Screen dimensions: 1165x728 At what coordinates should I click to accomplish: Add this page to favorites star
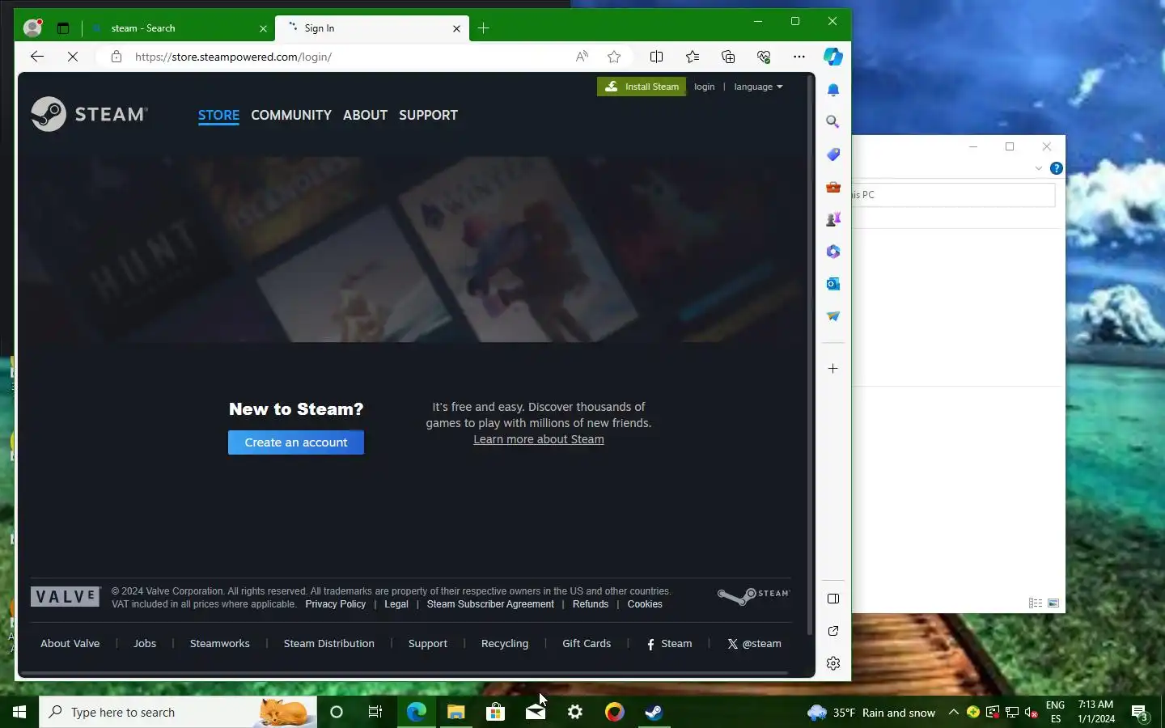click(x=614, y=57)
